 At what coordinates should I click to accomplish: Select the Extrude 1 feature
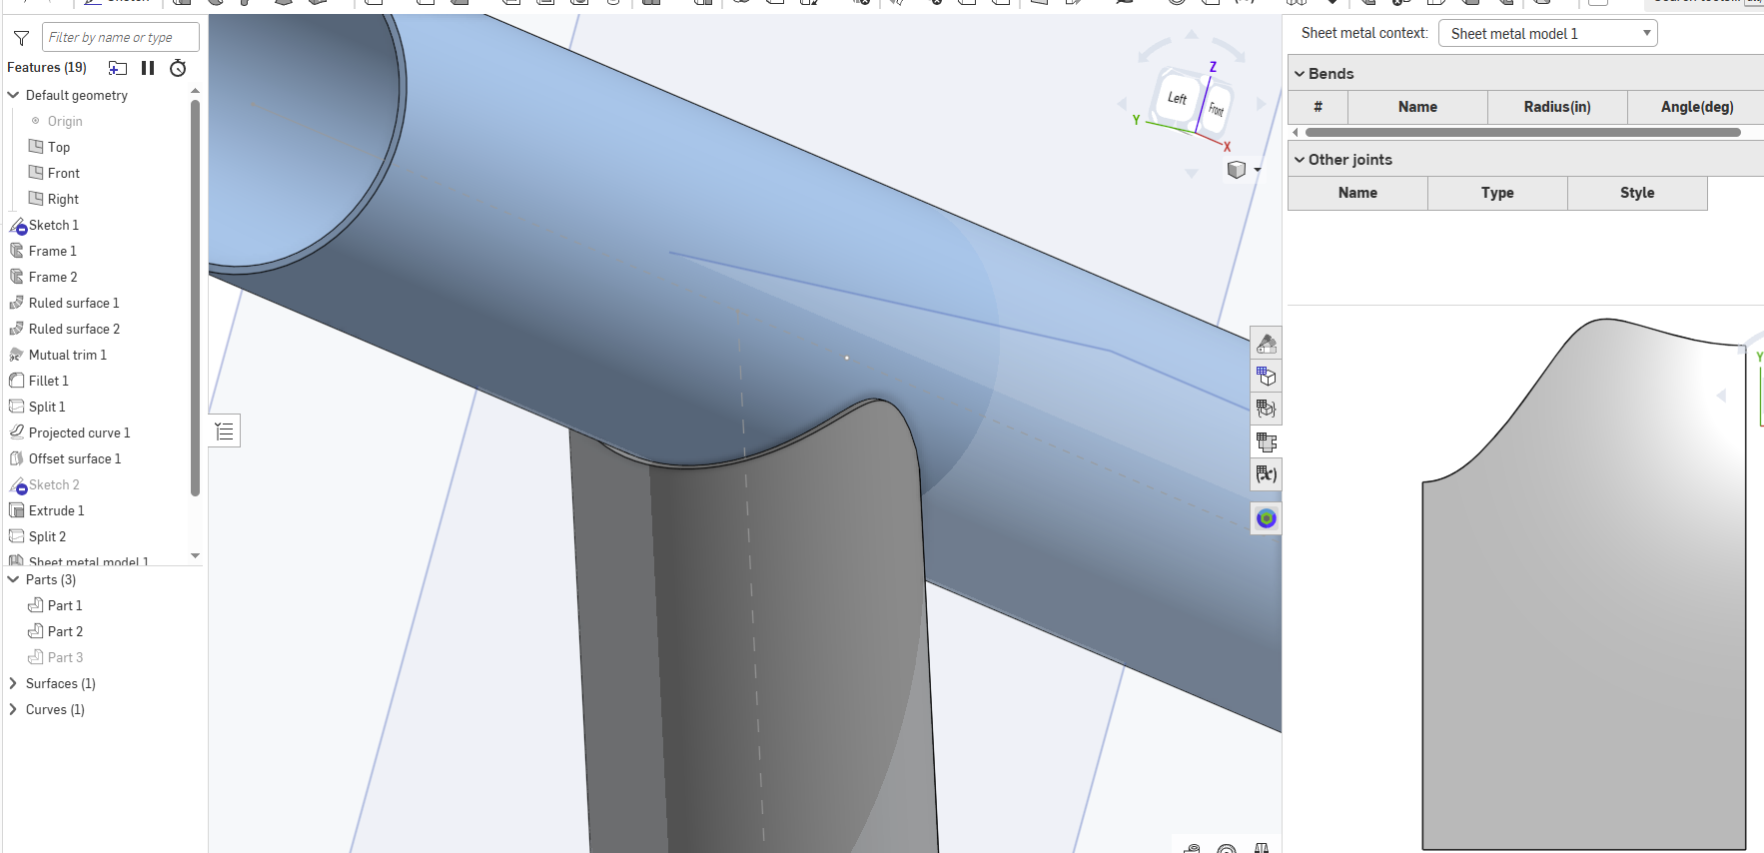(x=56, y=510)
